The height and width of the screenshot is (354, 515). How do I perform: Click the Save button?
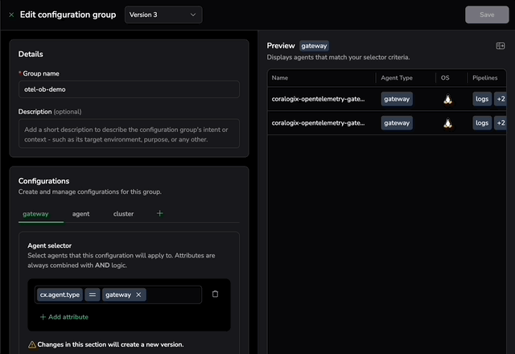click(x=486, y=14)
